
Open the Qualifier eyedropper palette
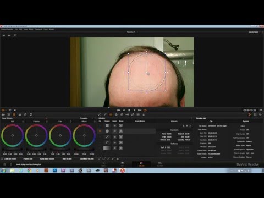click(105, 114)
